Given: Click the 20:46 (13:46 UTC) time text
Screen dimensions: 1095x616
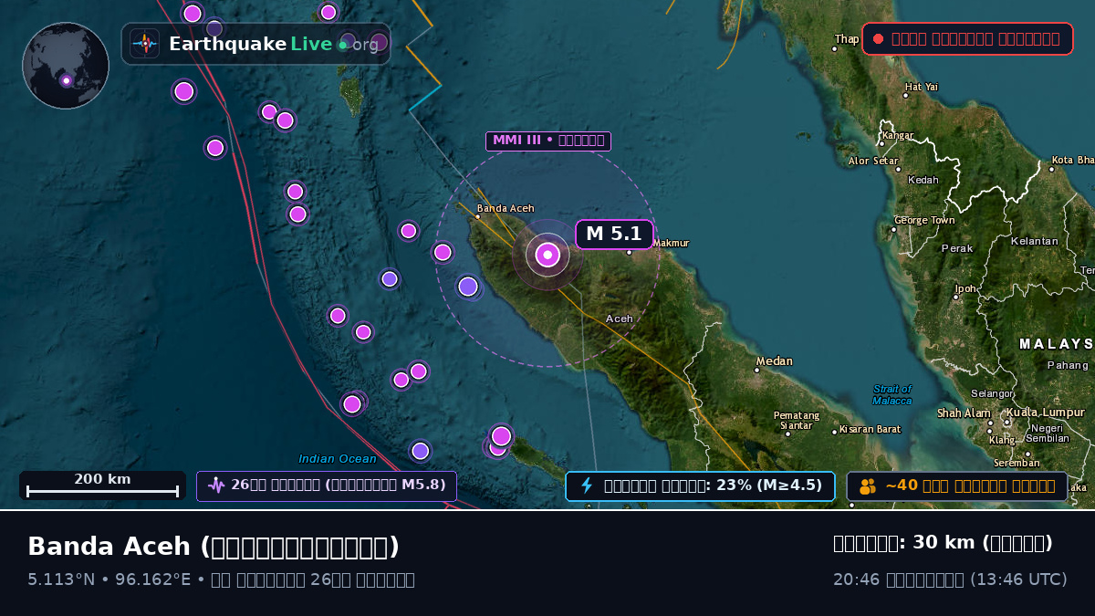Looking at the screenshot, I should coord(950,579).
